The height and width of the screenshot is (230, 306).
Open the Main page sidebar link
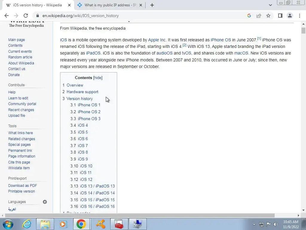17,40
